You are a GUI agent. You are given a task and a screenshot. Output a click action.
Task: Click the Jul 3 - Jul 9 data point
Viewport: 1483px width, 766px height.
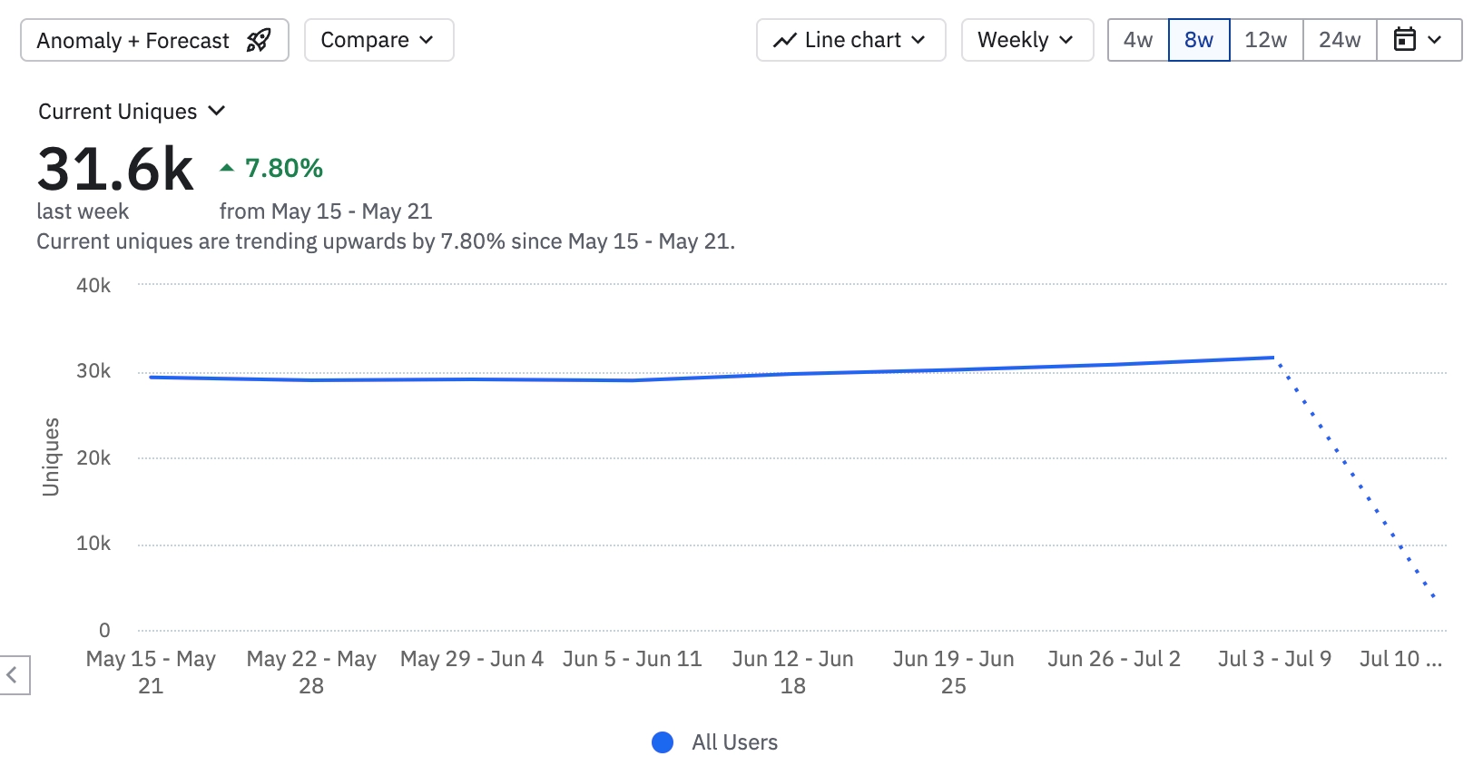(x=1273, y=358)
